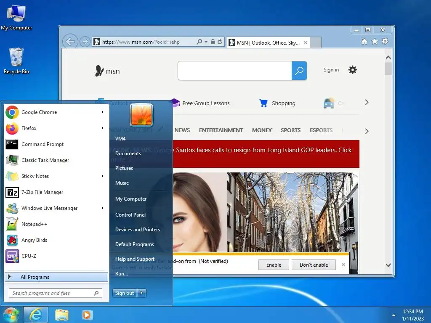The image size is (431, 323).
Task: Open the SPORTS news category
Action: coord(290,130)
